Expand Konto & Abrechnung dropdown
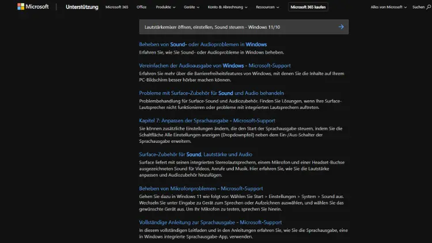Image resolution: width=432 pixels, height=243 pixels. (x=228, y=7)
